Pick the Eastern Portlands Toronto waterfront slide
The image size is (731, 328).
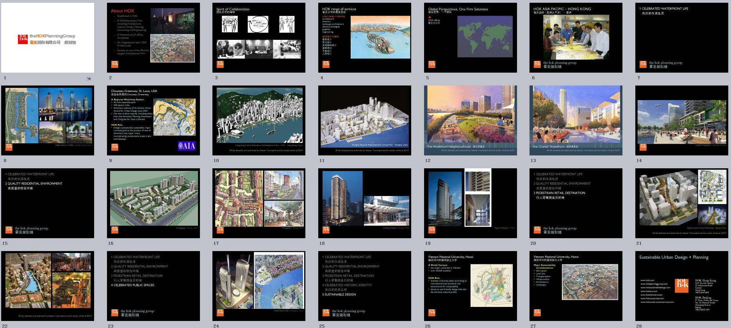click(682, 121)
